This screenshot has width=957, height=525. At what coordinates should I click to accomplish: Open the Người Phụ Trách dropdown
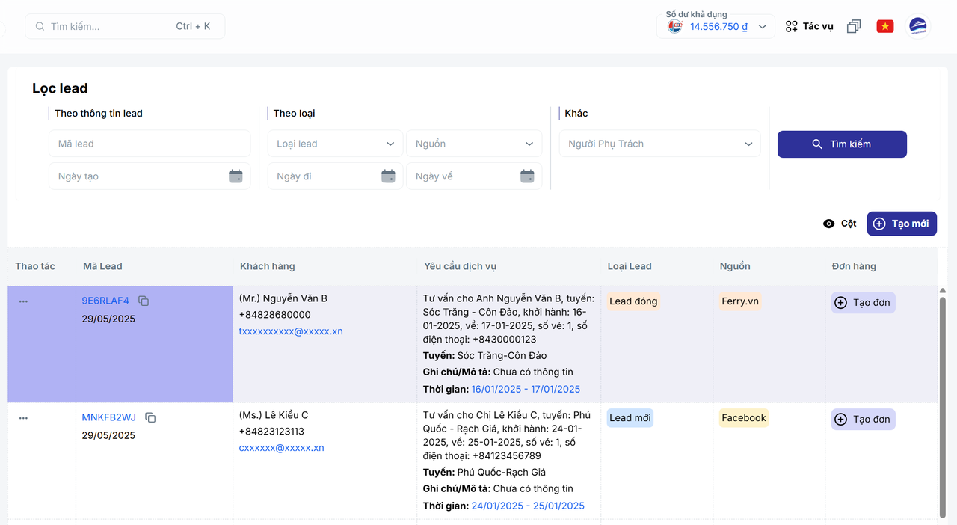pos(660,144)
